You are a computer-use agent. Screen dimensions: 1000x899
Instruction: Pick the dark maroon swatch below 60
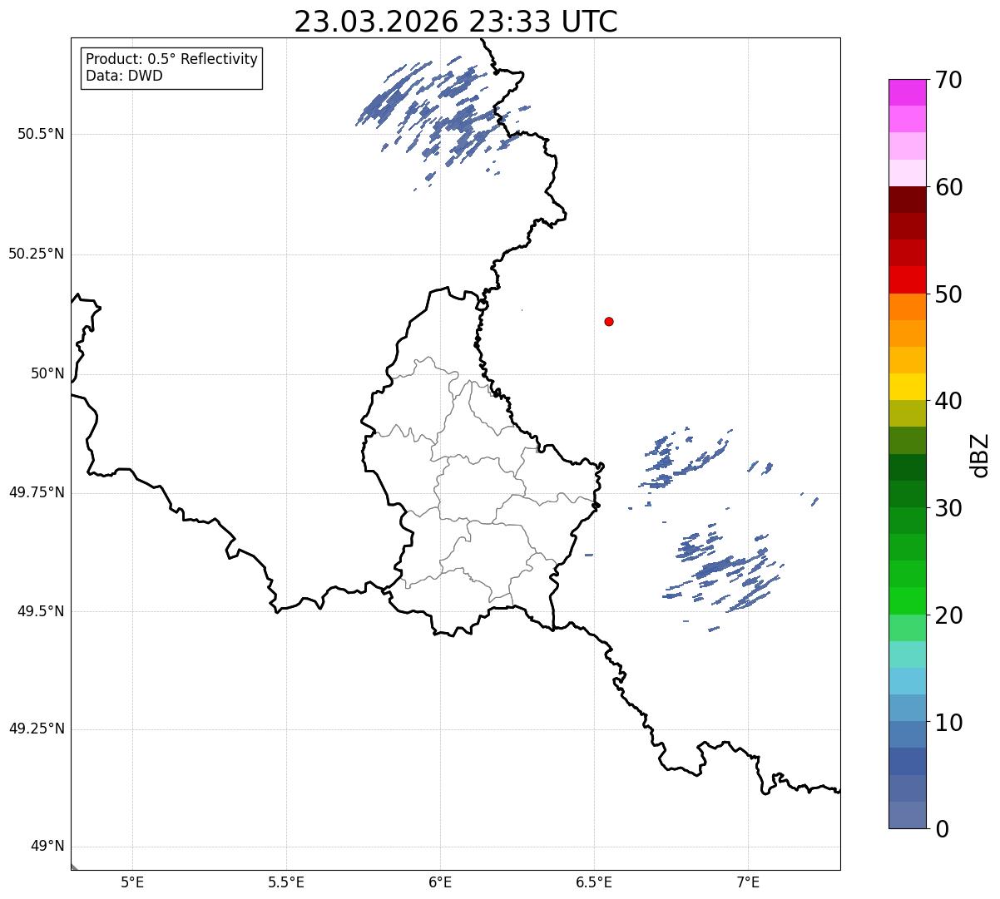point(907,200)
